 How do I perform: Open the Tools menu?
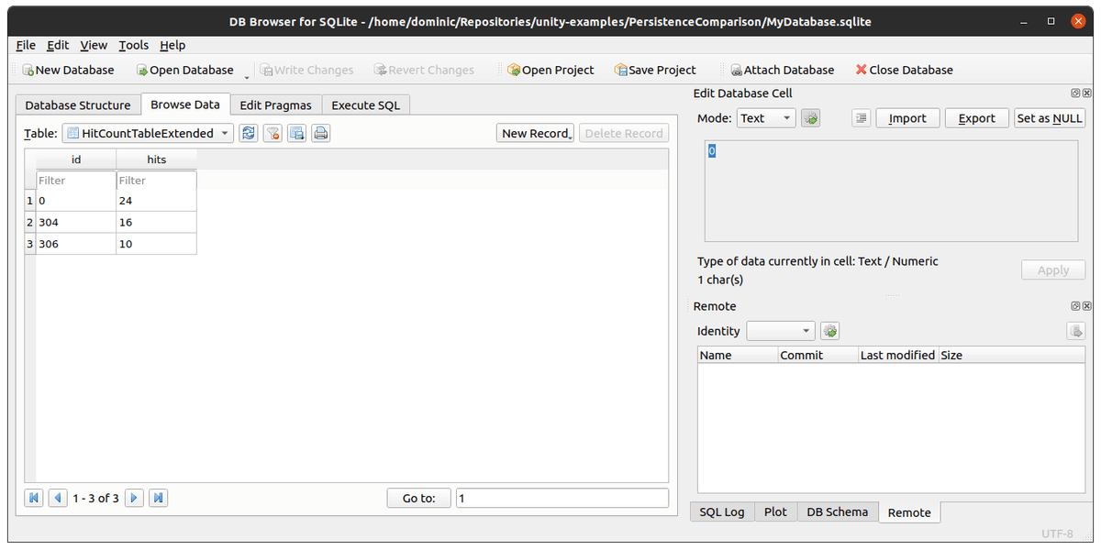[133, 45]
